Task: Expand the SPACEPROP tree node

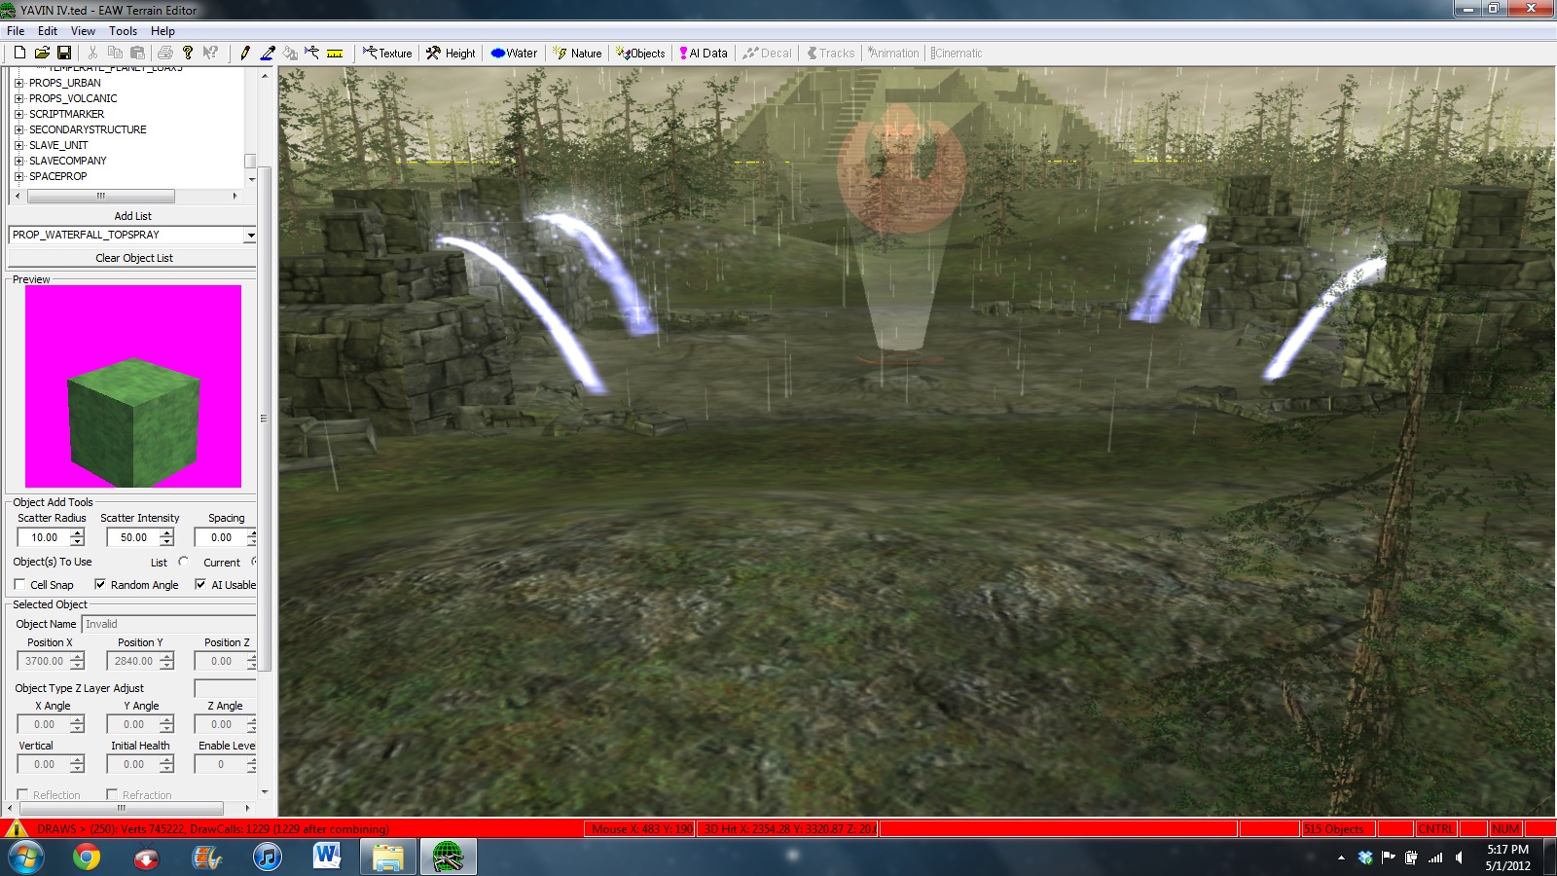Action: [18, 176]
